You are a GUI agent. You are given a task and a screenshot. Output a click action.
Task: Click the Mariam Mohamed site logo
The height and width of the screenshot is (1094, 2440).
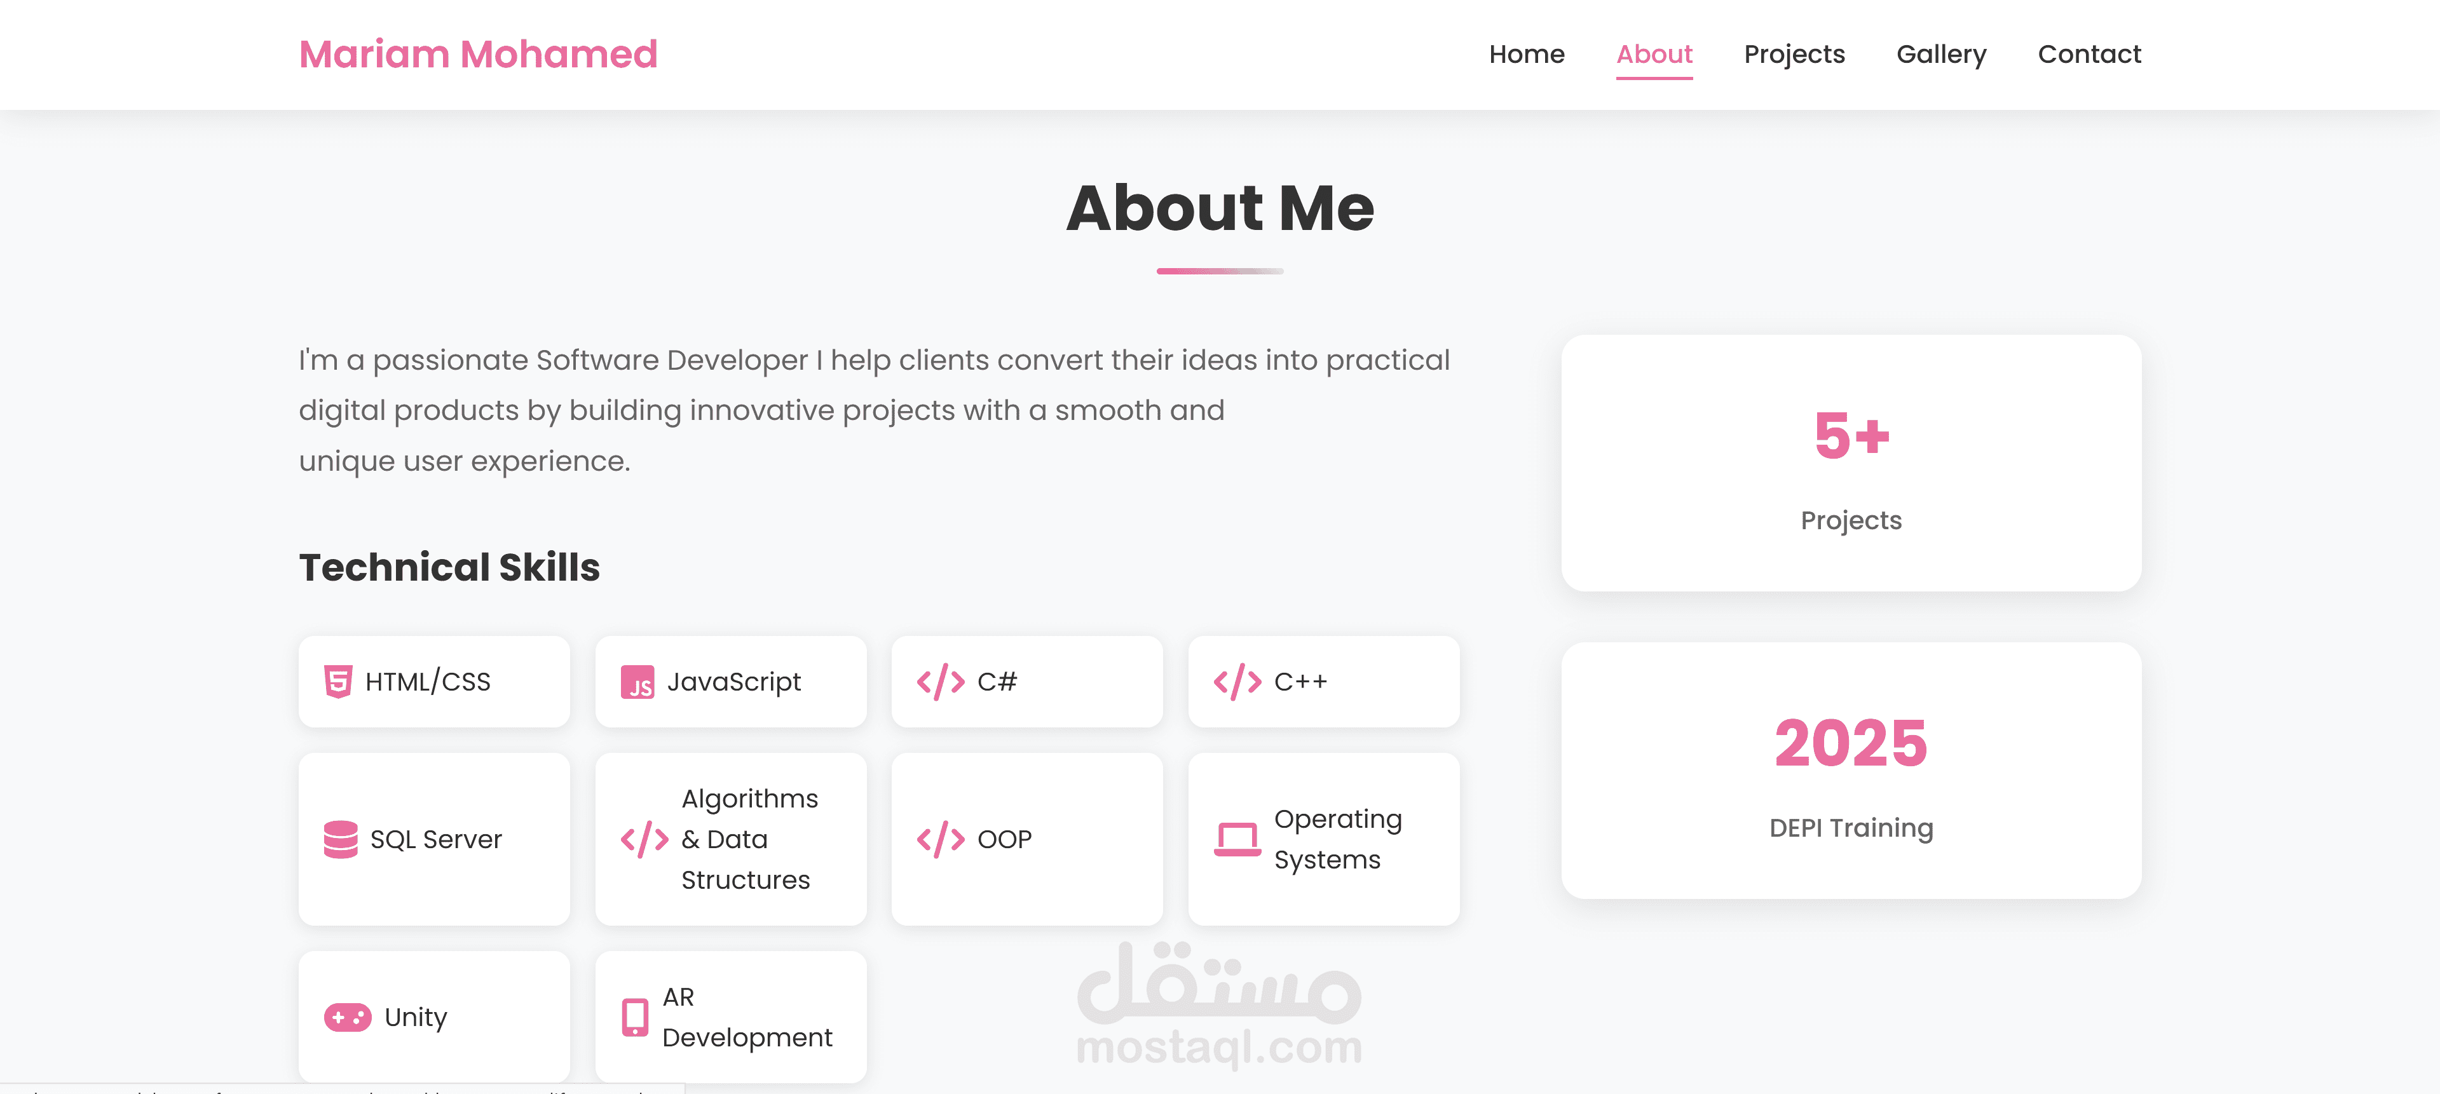[x=479, y=54]
